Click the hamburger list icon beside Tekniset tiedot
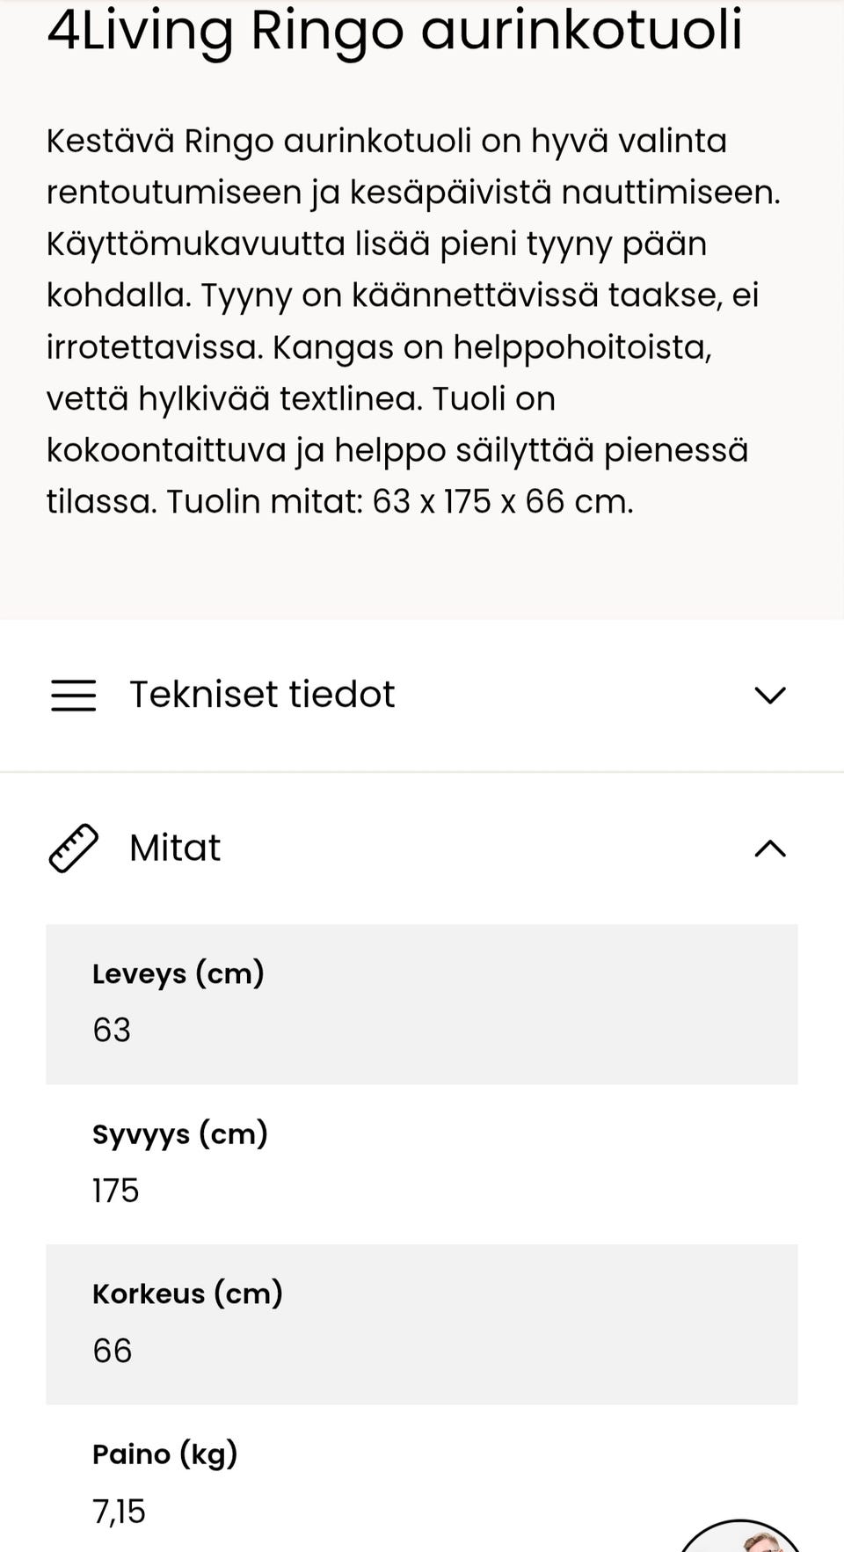 tap(73, 695)
